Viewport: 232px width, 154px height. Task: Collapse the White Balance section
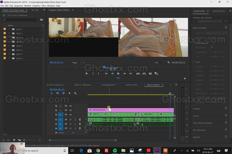click(x=194, y=43)
